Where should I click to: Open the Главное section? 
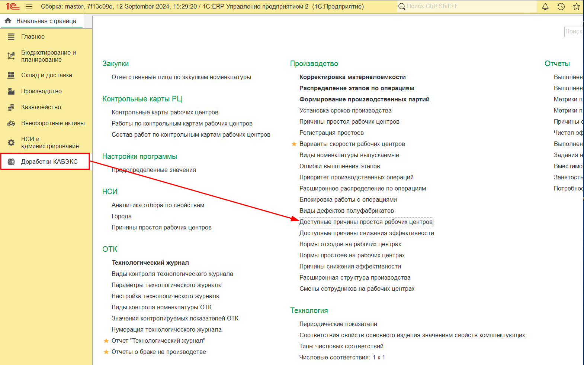46,36
